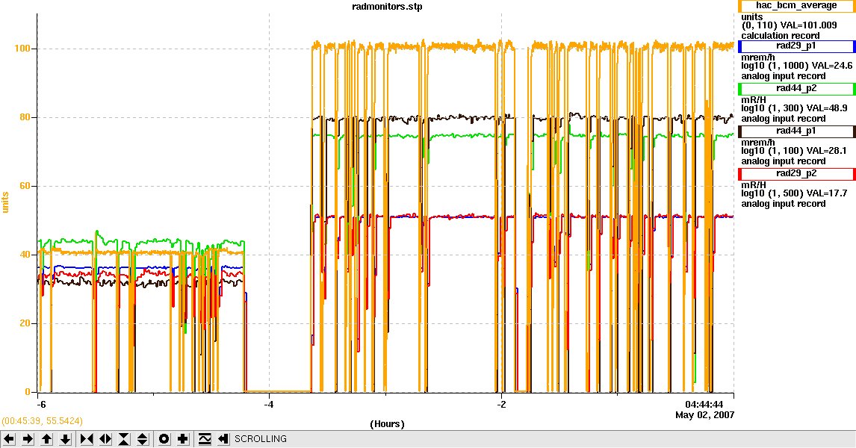This screenshot has width=856, height=448.
Task: Click the 'calculation record' text
Action: coord(780,36)
